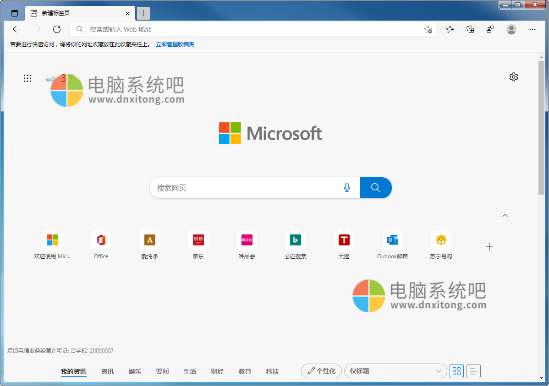
Task: Open a new tab with plus button
Action: pos(143,13)
